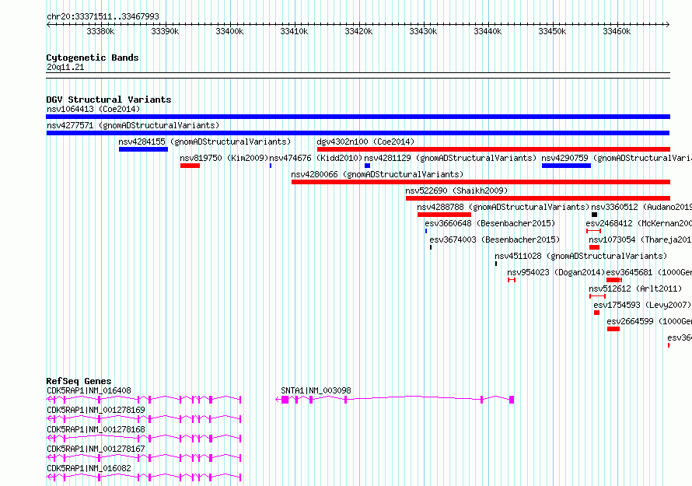The image size is (692, 486).
Task: Select the nsv474676 (Kidd2010) small marker
Action: [271, 166]
